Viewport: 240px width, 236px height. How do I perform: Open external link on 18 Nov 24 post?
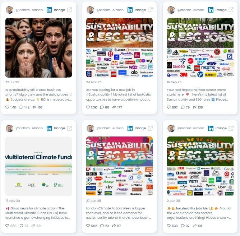coord(69,128)
